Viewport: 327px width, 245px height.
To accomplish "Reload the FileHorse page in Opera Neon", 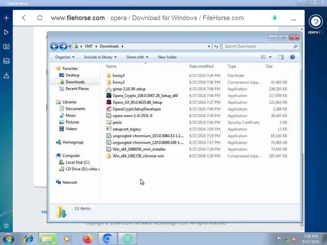I will [x=40, y=18].
